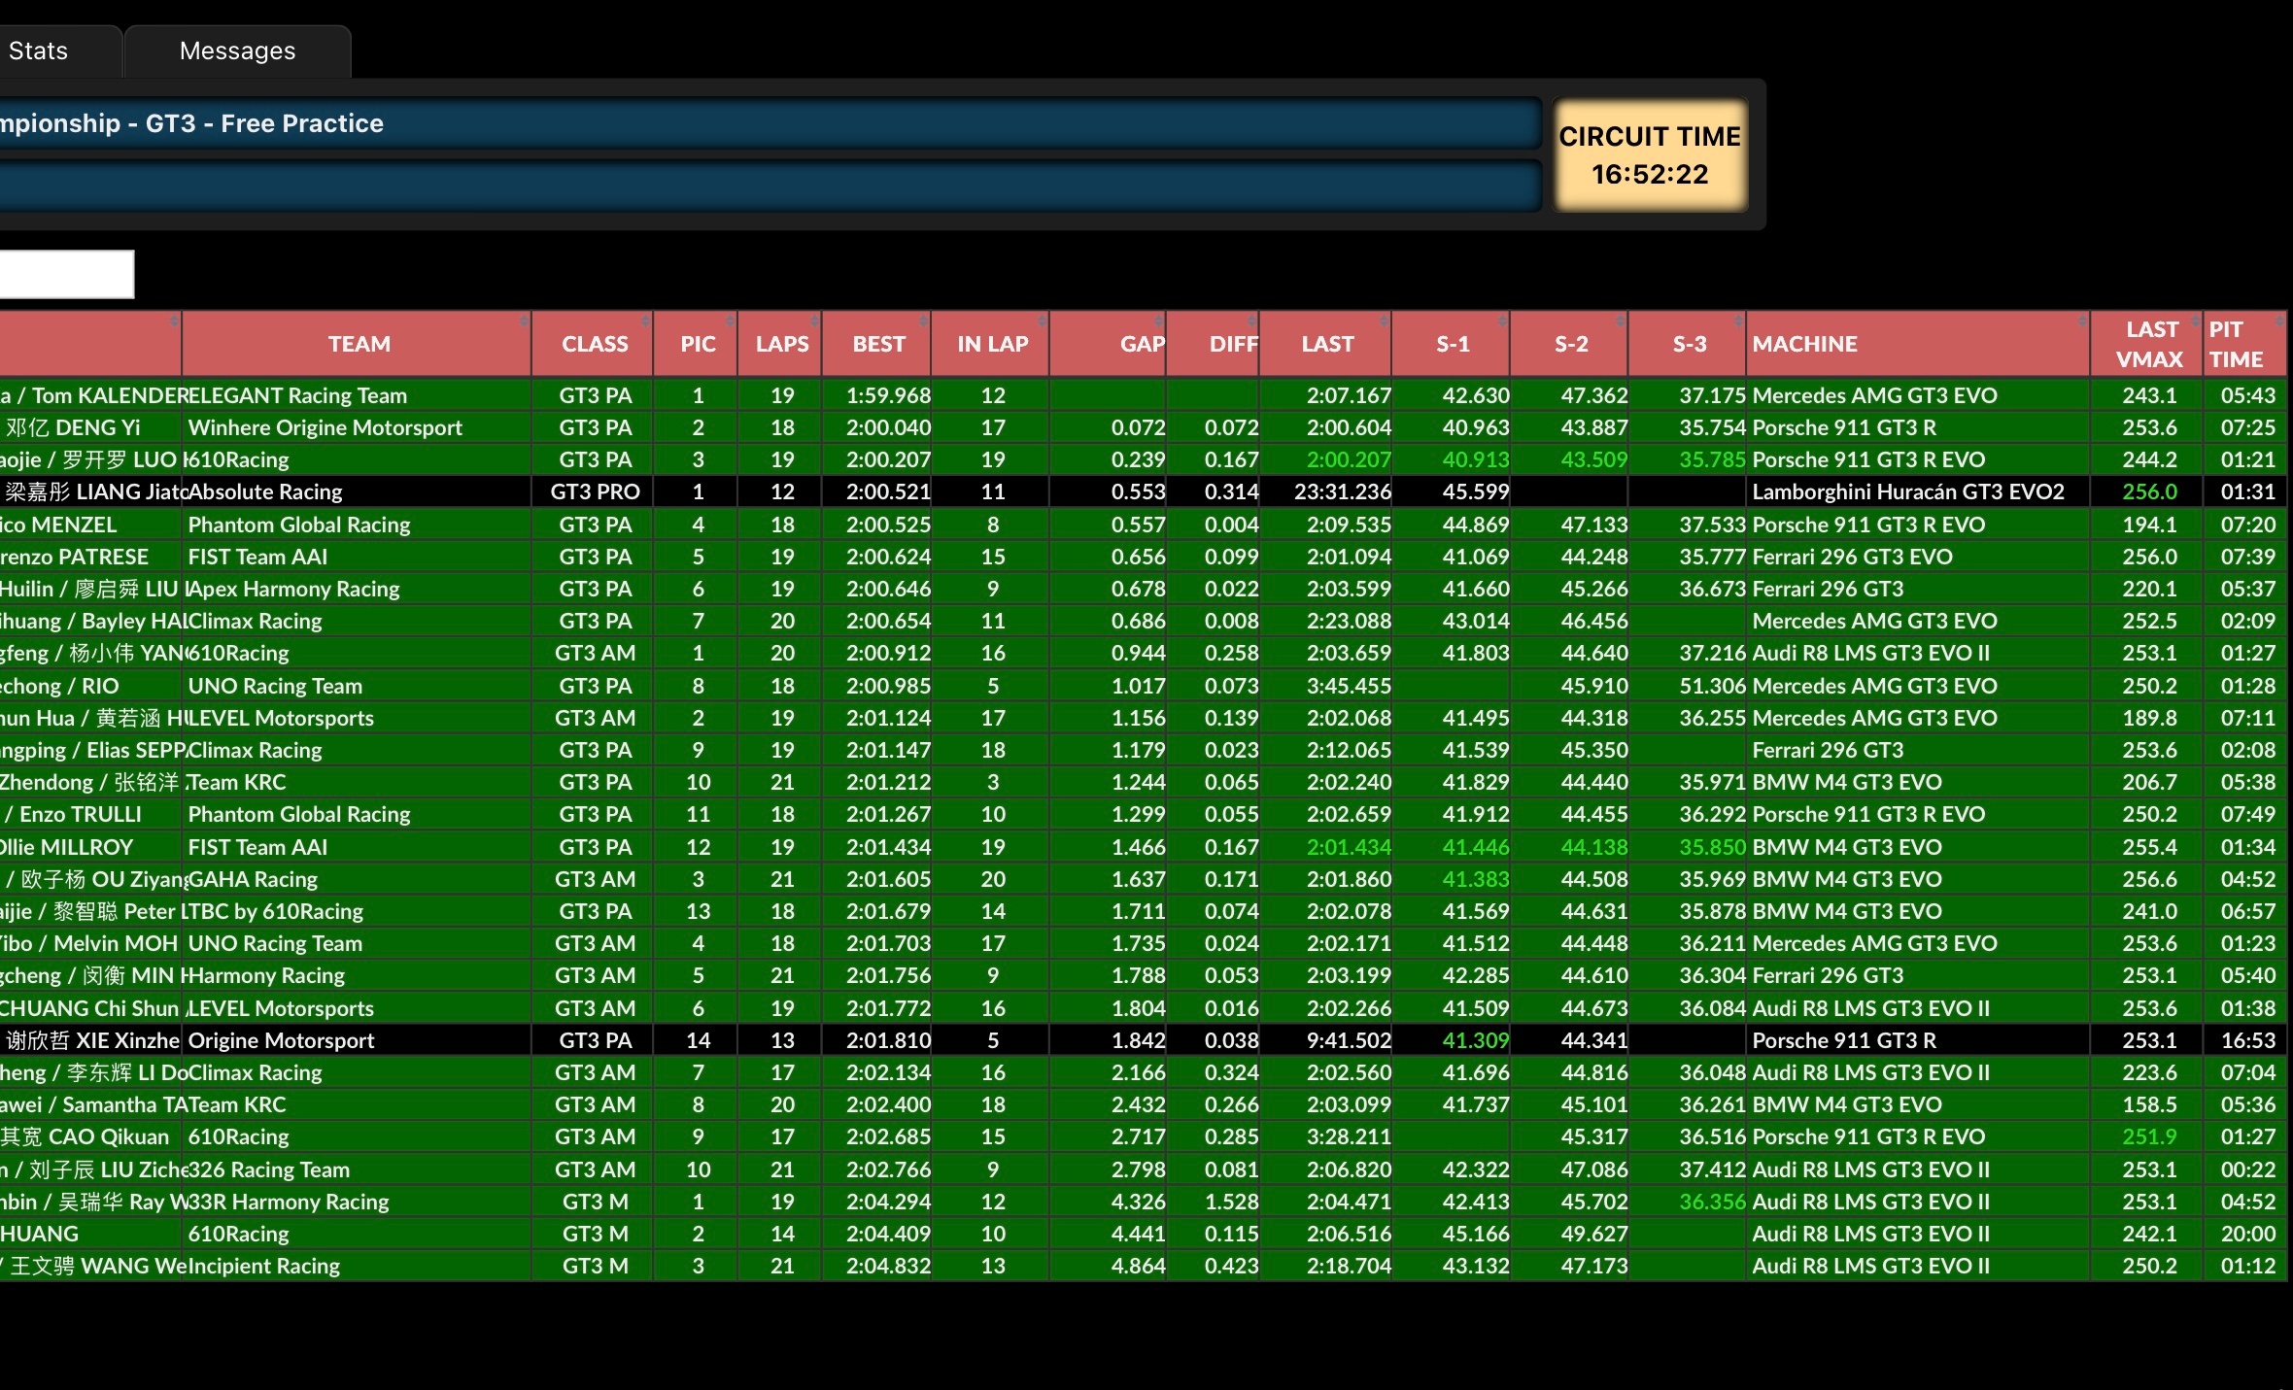Sort table by LAST VMAX header
The image size is (2293, 1390).
(2149, 344)
